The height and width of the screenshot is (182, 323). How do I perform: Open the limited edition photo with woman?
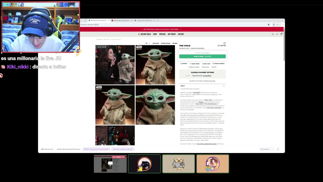[x=115, y=65]
